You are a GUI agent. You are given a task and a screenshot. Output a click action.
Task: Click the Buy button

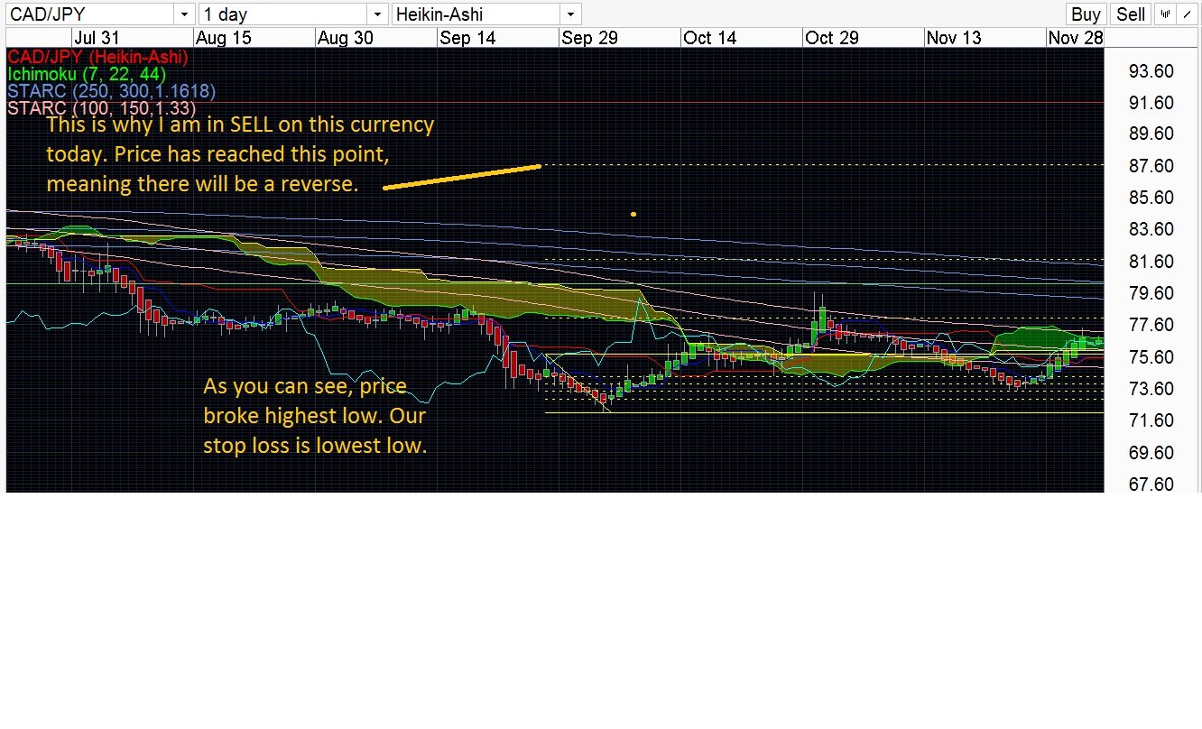pos(1086,14)
